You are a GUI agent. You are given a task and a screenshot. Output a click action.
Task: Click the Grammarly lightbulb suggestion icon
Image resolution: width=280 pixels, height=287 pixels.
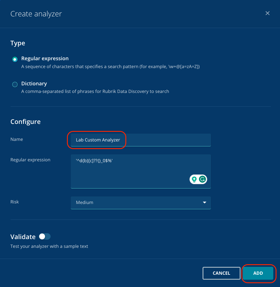194,179
